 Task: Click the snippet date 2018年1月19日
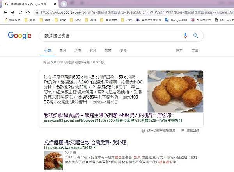point(105,102)
